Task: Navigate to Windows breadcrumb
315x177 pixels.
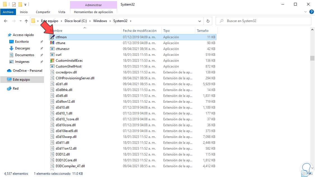Action: 100,21
